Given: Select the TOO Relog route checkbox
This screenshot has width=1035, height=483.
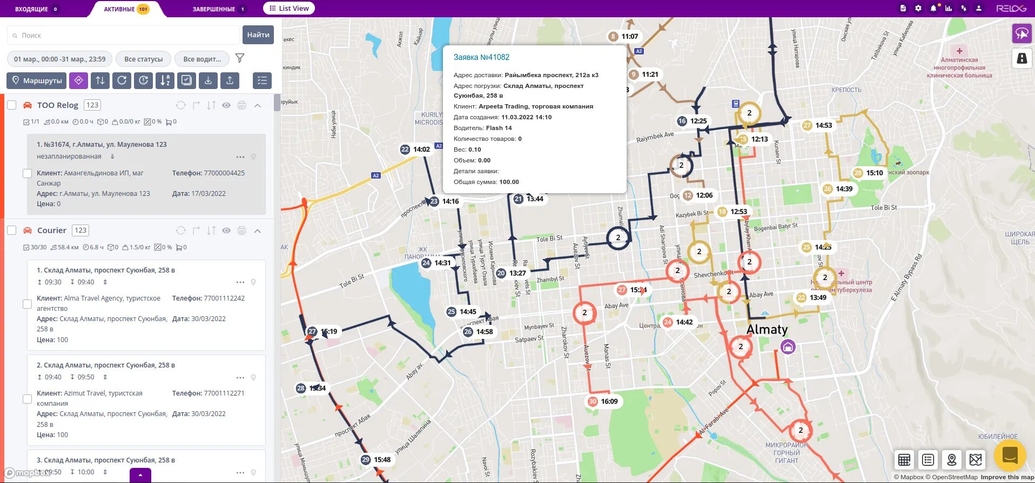Looking at the screenshot, I should pos(11,105).
